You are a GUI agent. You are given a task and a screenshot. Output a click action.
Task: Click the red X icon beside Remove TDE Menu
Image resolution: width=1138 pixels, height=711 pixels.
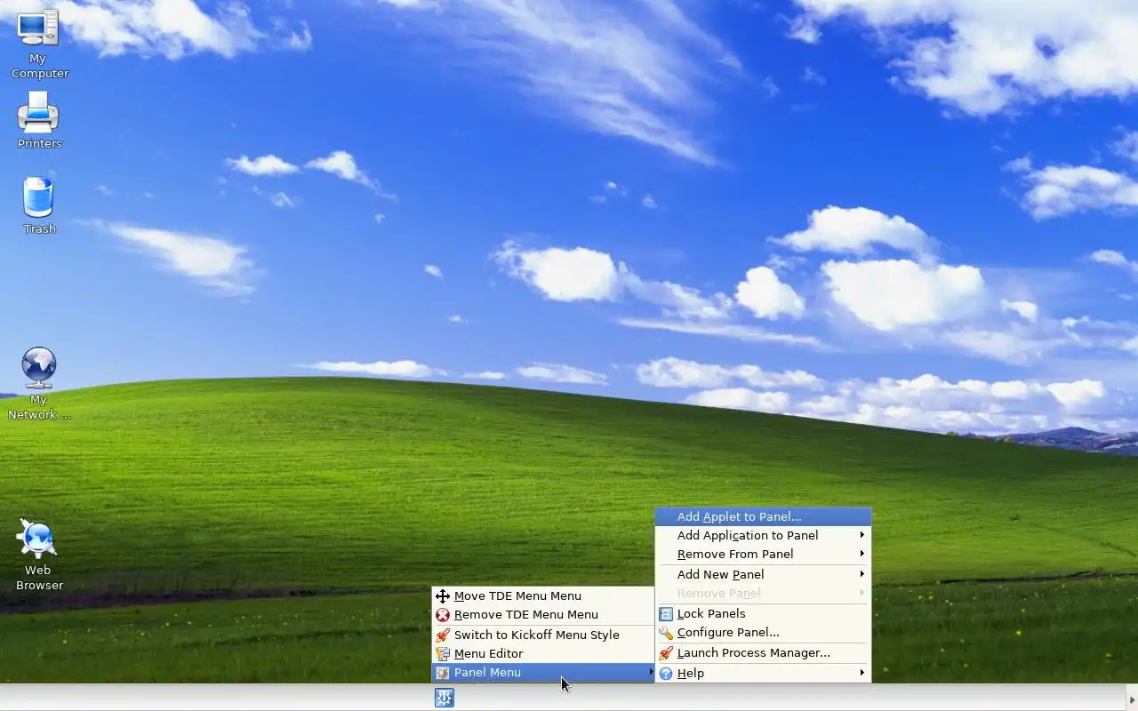tap(443, 615)
